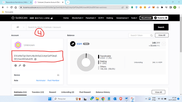The image size is (182, 102).
Task: Switch to the Transfers (13) tab
Action: click(x=38, y=92)
